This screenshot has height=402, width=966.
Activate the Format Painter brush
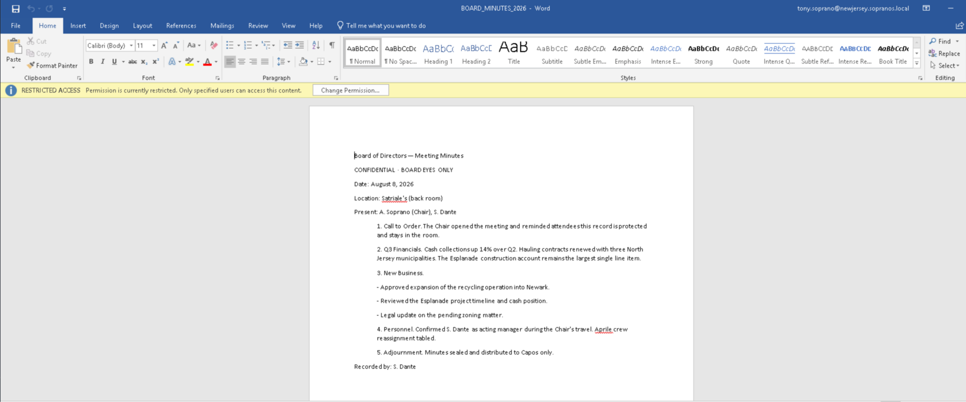pos(52,66)
